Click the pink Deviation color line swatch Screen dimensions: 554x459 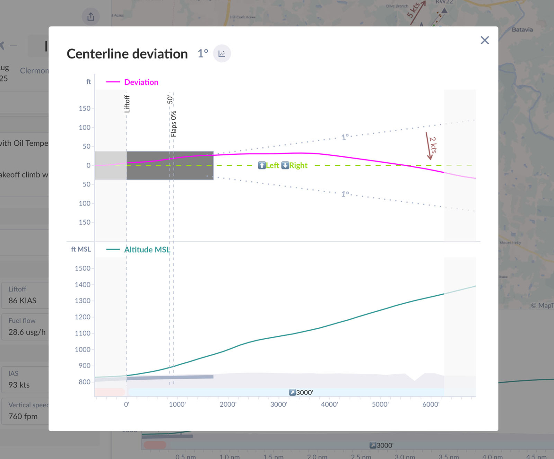113,82
